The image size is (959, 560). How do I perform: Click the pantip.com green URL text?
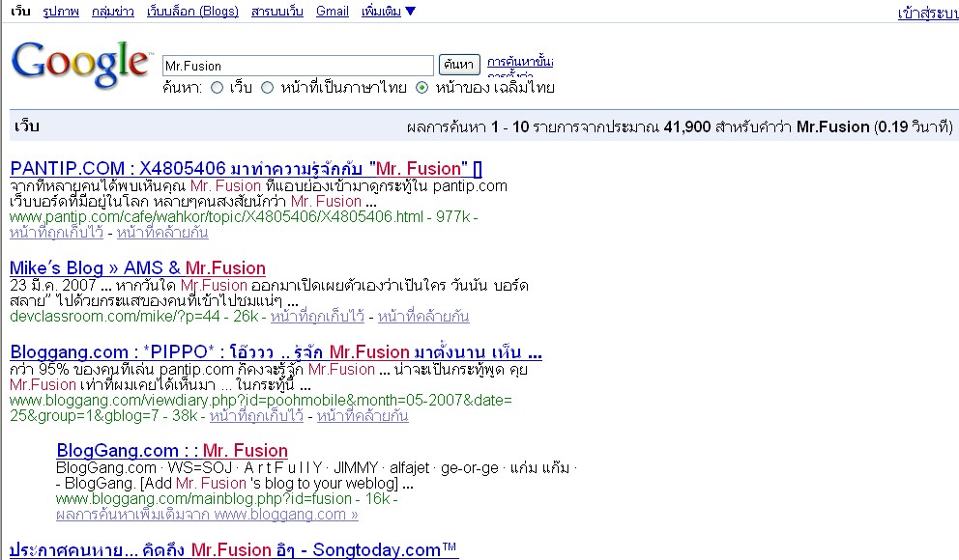(217, 217)
